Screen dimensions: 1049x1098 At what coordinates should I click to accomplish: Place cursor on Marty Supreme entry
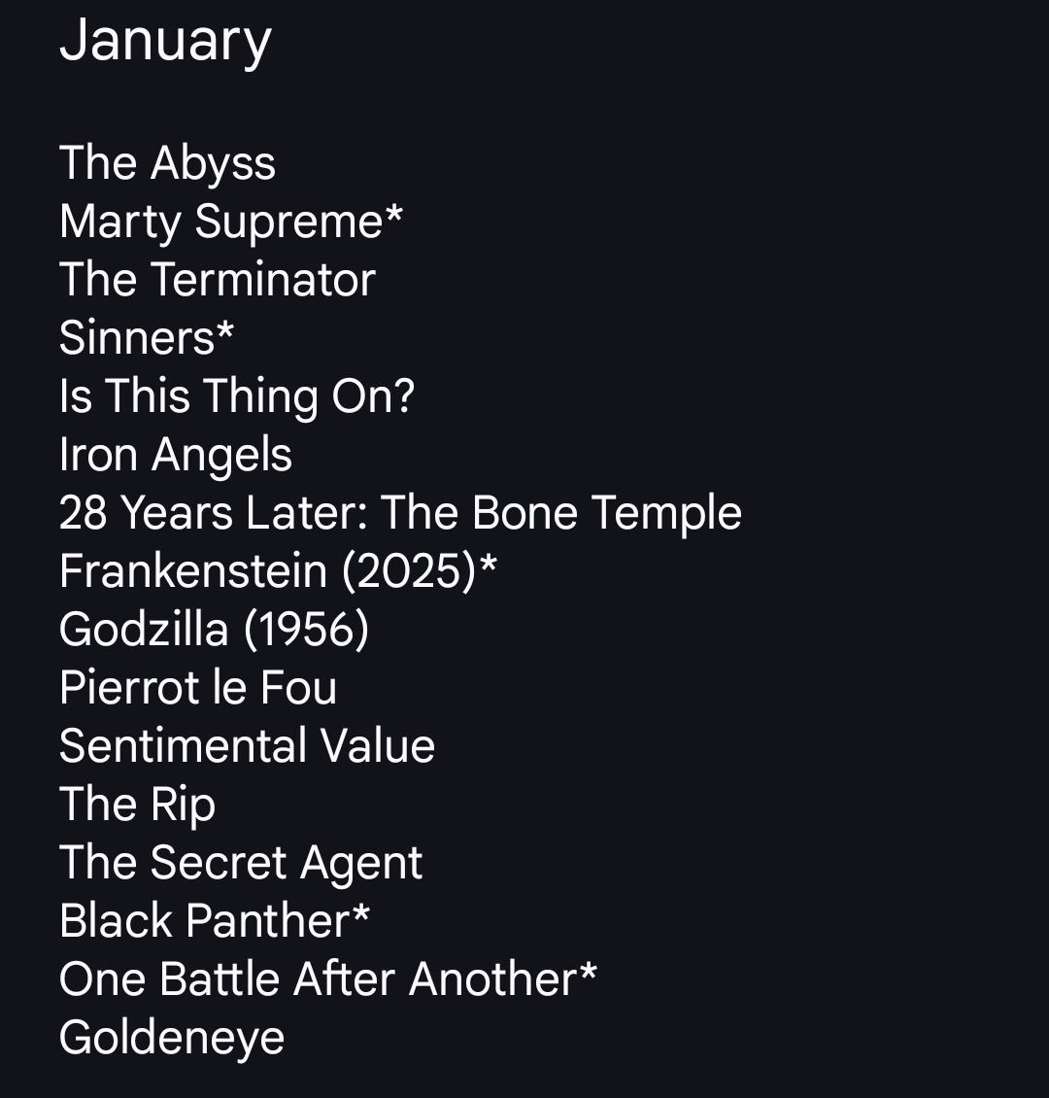tap(221, 222)
